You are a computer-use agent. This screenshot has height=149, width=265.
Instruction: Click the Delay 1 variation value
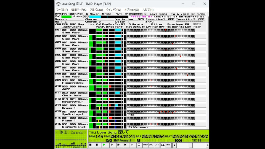122,22
